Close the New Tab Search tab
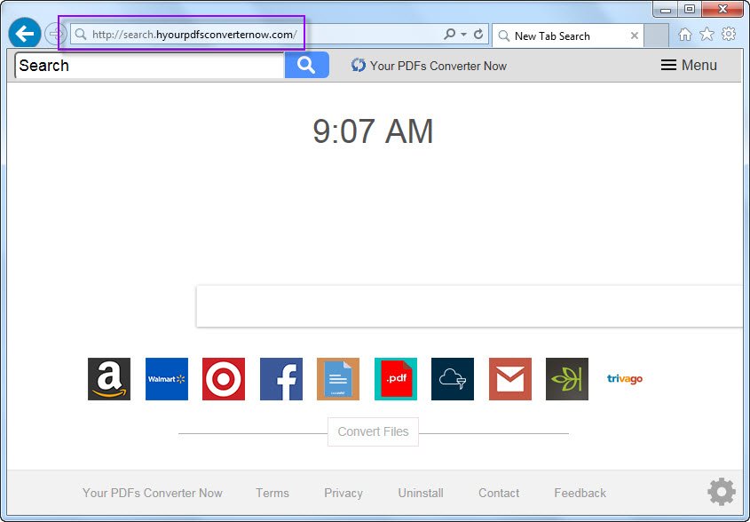This screenshot has width=750, height=522. tap(635, 36)
